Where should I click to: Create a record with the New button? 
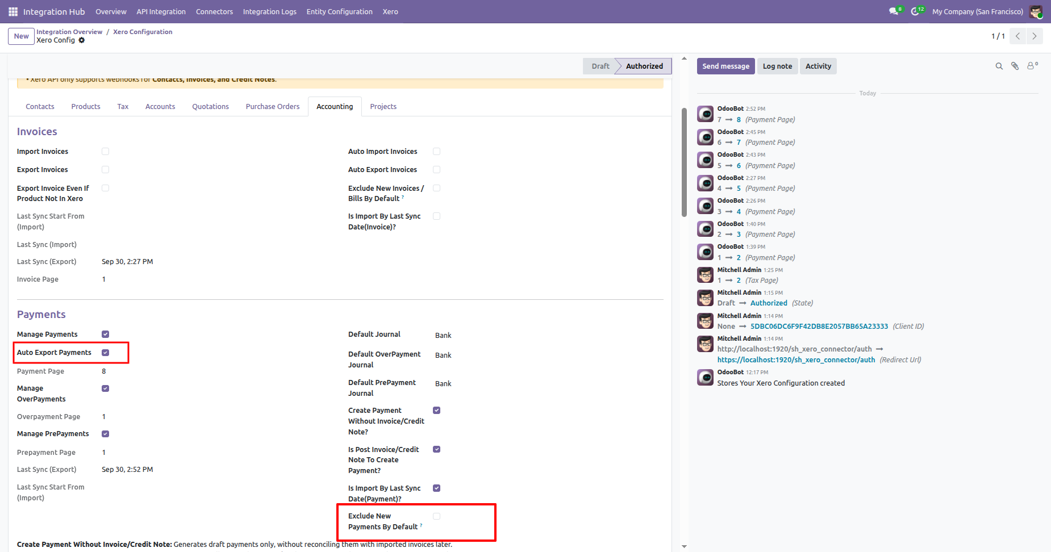pos(21,36)
